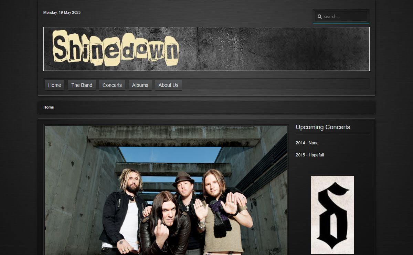
Task: Click the Shinedown banner logo
Action: [x=206, y=49]
